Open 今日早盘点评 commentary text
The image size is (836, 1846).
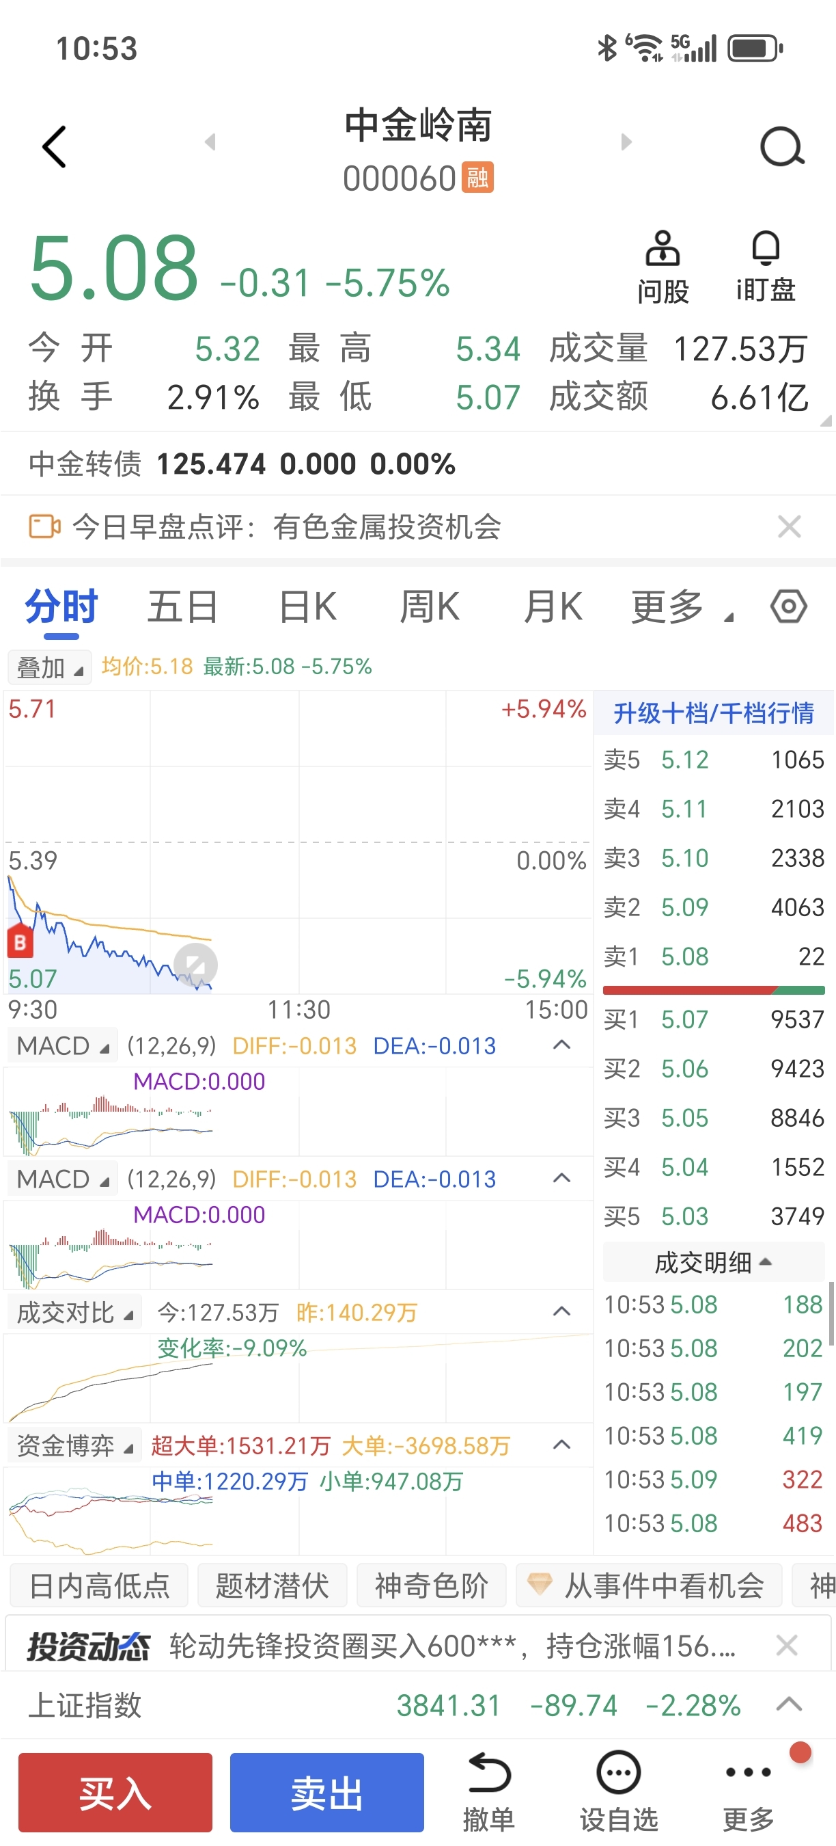(x=286, y=526)
